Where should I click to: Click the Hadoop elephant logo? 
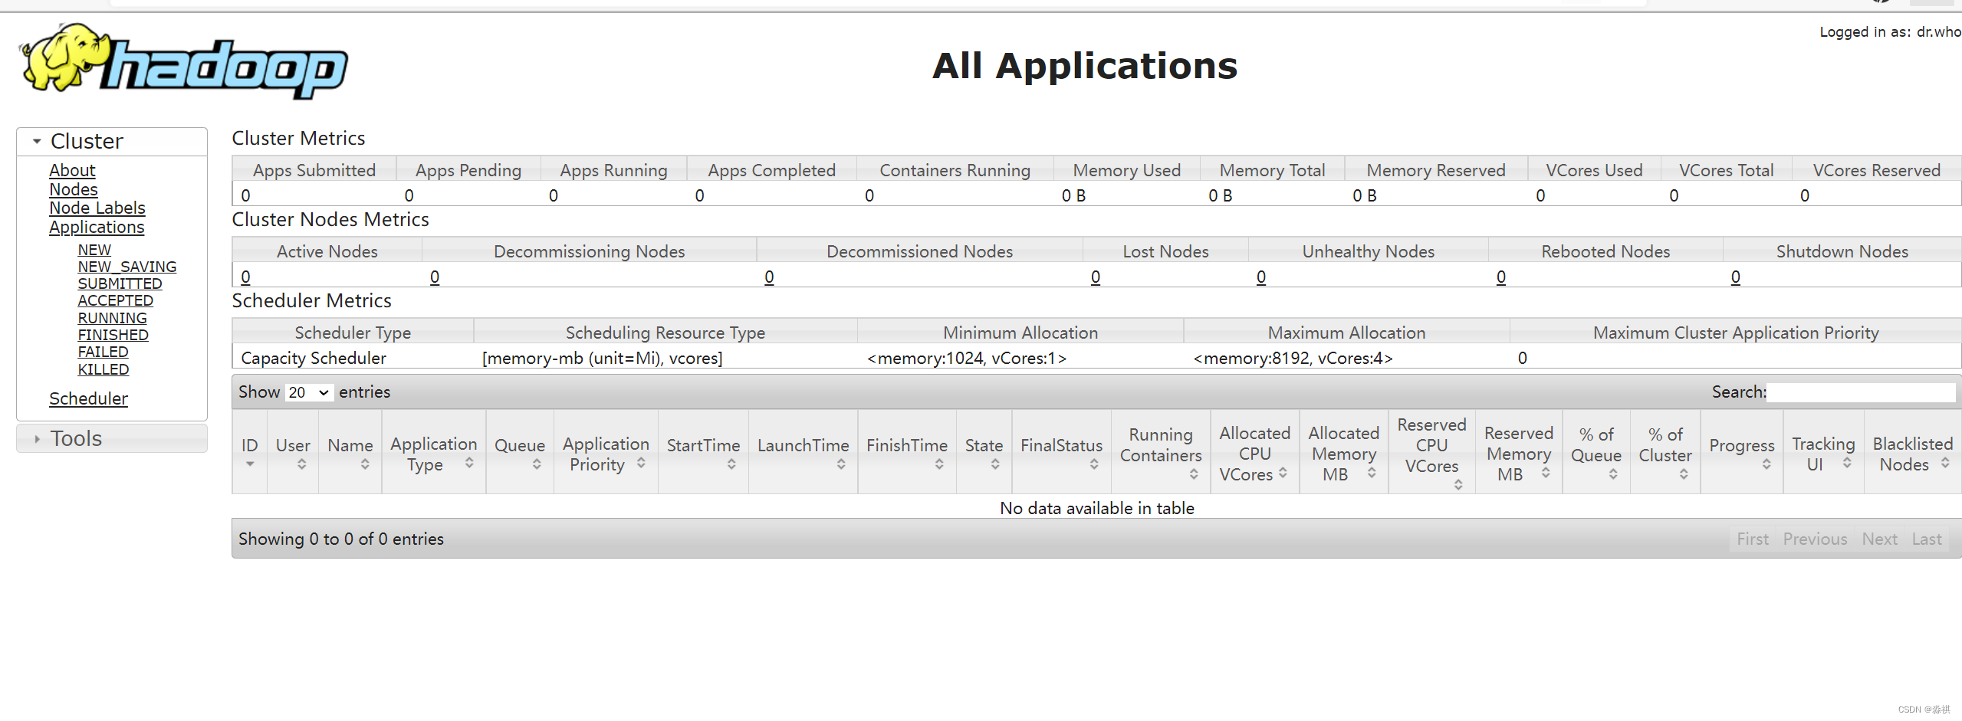point(184,61)
